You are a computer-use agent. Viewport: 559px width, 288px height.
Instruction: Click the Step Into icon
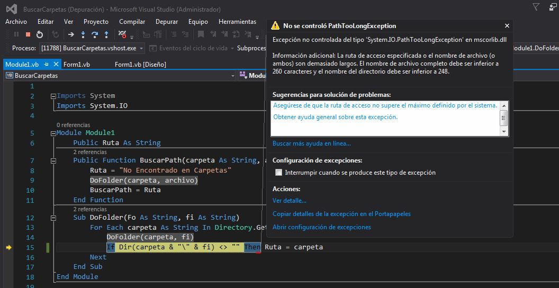tap(83, 34)
